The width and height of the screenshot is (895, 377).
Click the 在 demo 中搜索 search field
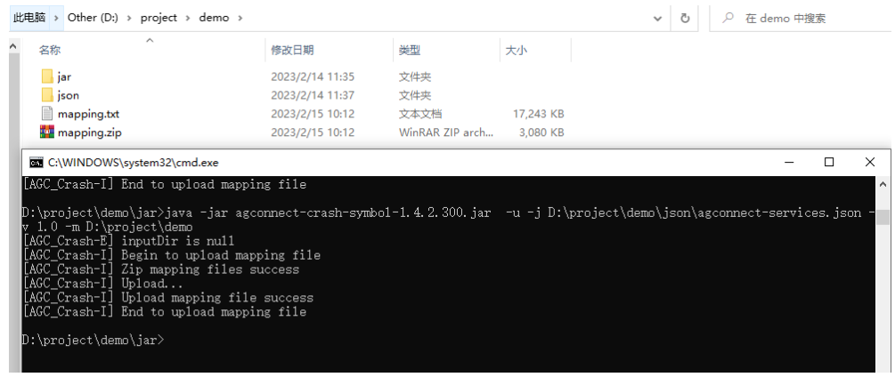799,18
